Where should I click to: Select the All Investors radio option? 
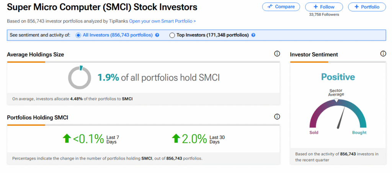coord(78,35)
